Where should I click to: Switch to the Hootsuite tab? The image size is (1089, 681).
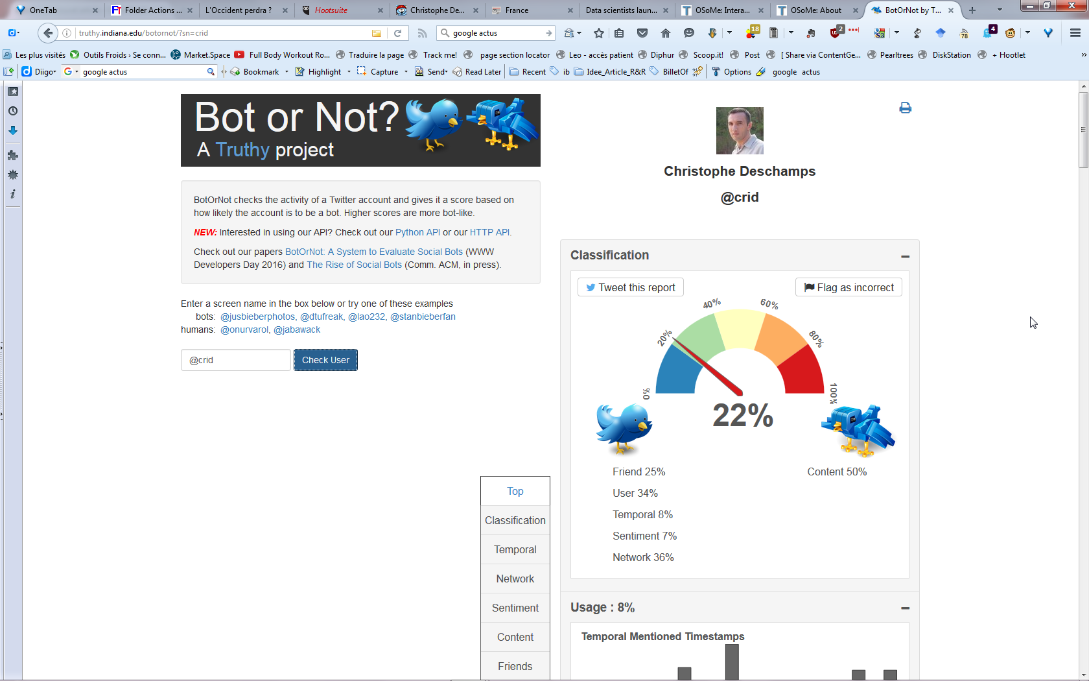[342, 10]
